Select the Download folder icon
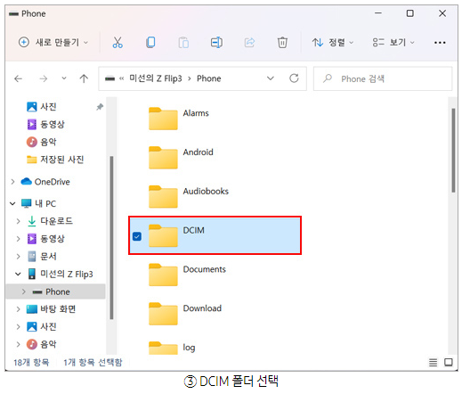The image size is (462, 394). pos(163,314)
